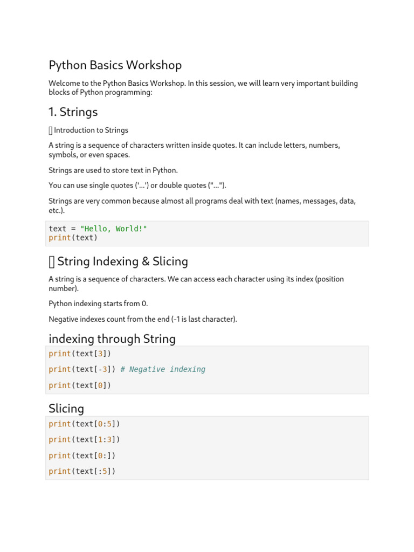Click the print(text[1:3]) code line
The image size is (414, 552).
[x=84, y=440]
